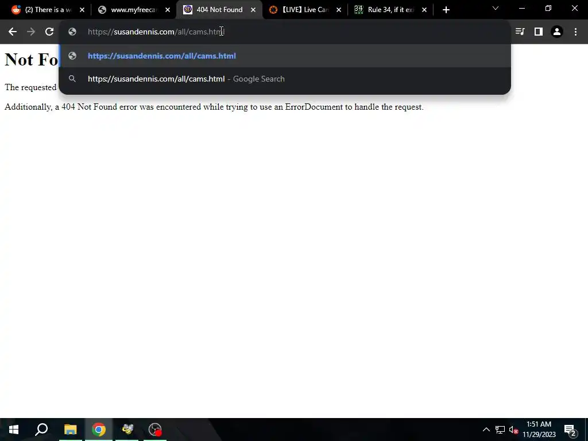The height and width of the screenshot is (441, 588).
Task: Click the globe icon in the first suggestion
Action: pyautogui.click(x=72, y=56)
